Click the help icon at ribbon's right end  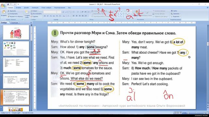pos(208,8)
